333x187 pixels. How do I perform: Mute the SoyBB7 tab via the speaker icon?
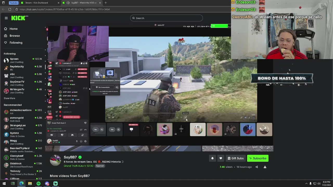pos(68,3)
